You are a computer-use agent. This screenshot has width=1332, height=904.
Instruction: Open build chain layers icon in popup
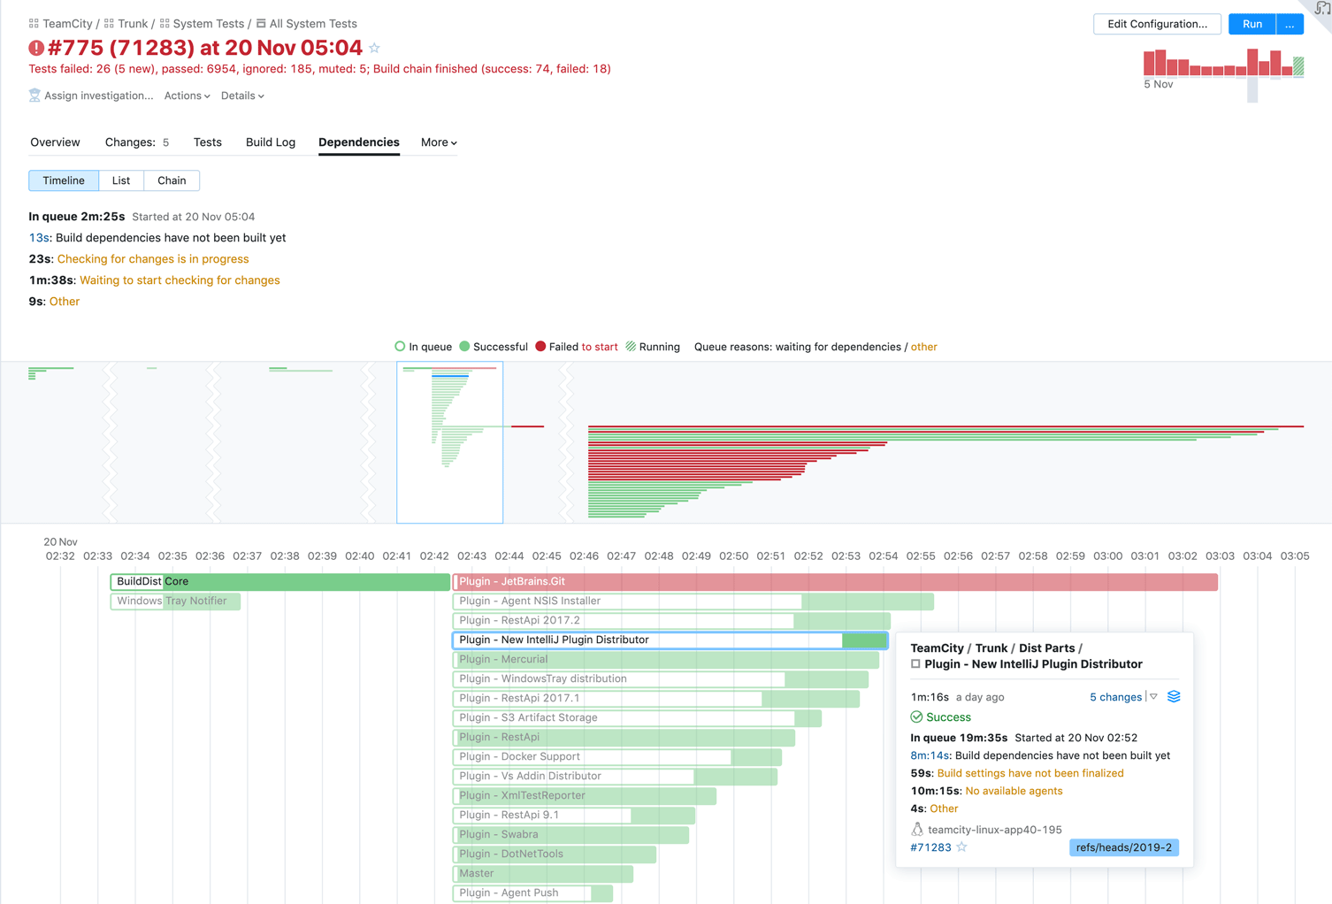(1174, 697)
